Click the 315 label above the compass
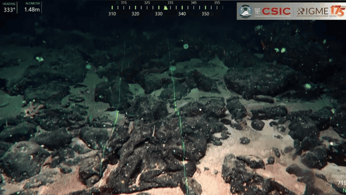346x195 pixels. [x=124, y=3]
